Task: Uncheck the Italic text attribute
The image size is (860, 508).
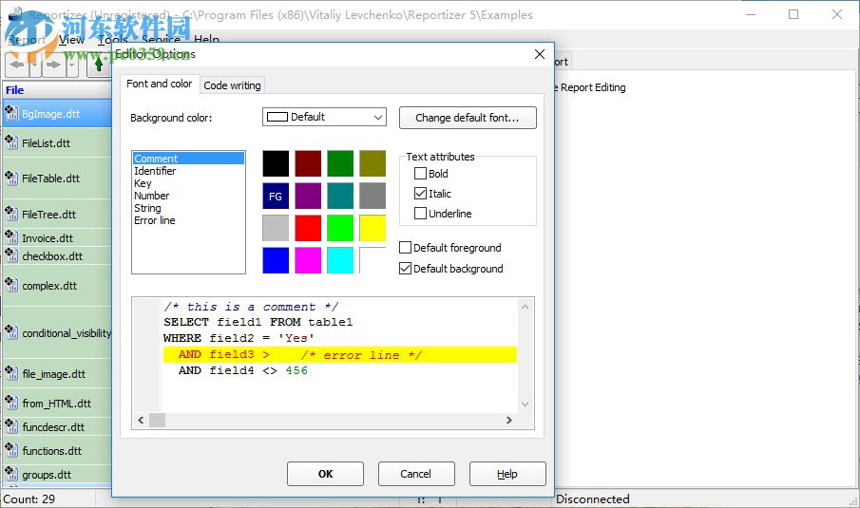Action: tap(420, 194)
